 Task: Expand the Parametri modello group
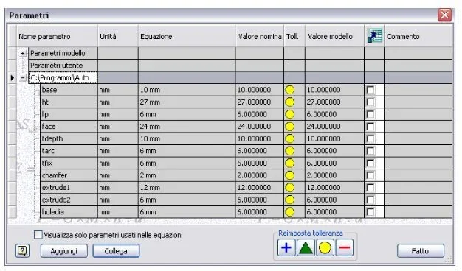(23, 54)
